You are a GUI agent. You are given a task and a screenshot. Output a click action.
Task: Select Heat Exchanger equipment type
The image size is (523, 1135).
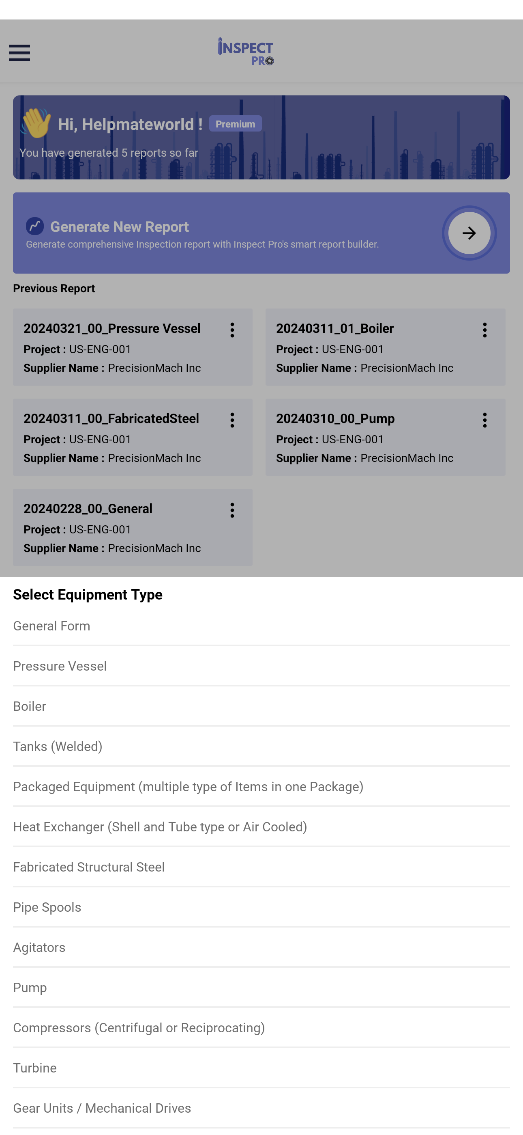(x=261, y=827)
